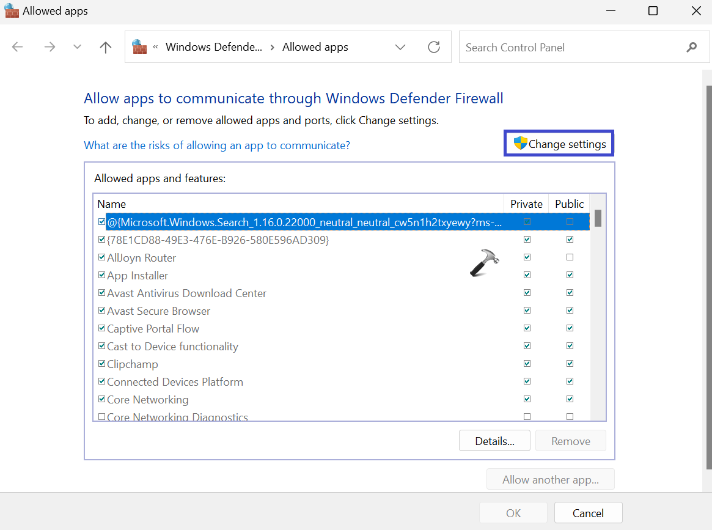Refresh the Allowed apps page
Screen dimensions: 712x530
point(434,47)
